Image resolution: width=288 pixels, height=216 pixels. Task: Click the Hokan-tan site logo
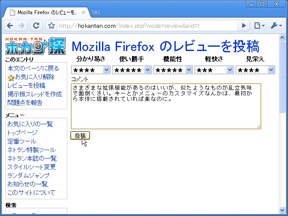[x=36, y=46]
